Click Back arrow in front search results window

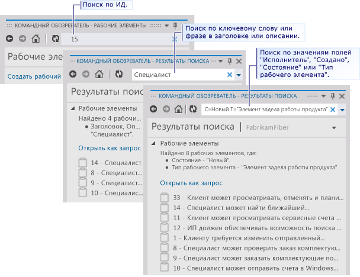tap(153, 109)
